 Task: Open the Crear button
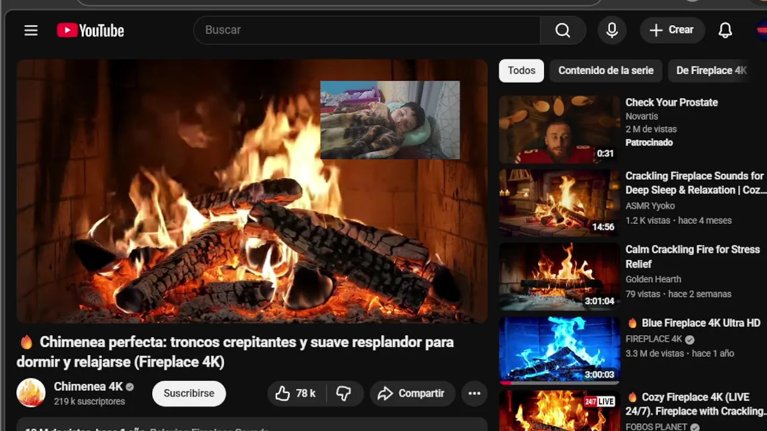click(672, 30)
